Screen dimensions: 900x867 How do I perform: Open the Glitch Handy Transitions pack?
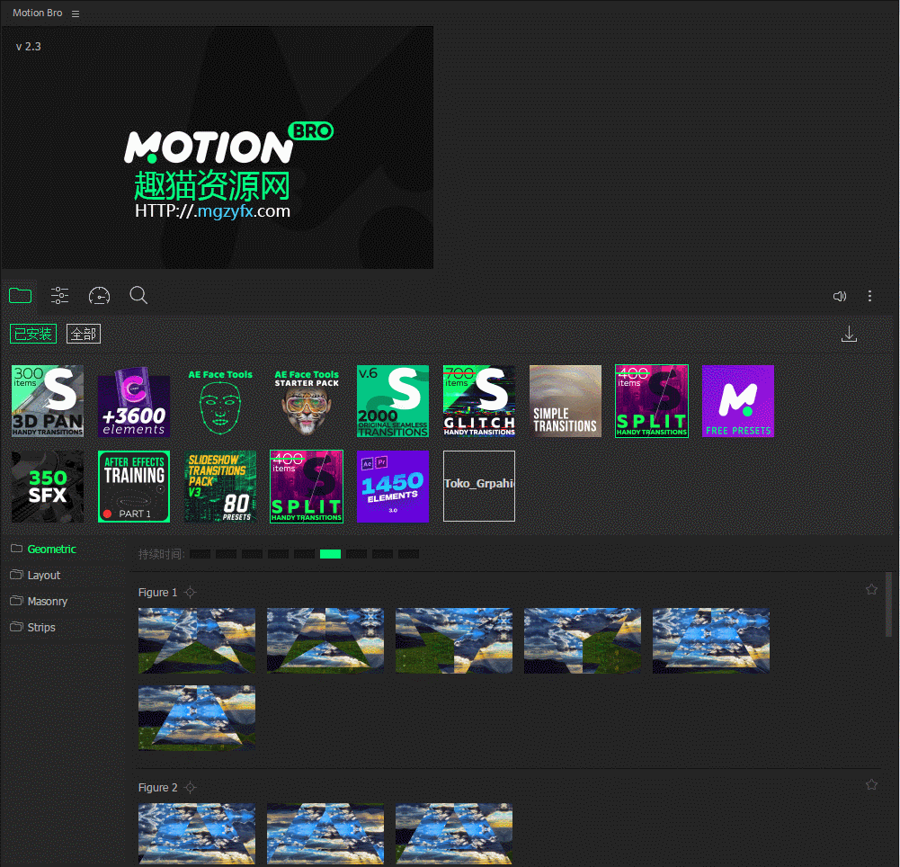pyautogui.click(x=479, y=401)
